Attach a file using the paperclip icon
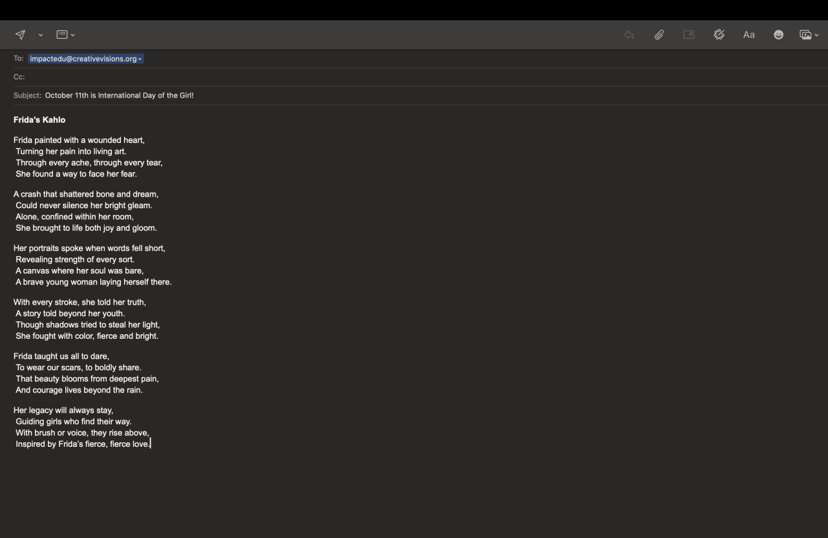The height and width of the screenshot is (538, 828). coord(659,35)
